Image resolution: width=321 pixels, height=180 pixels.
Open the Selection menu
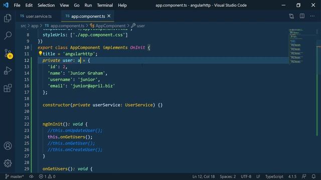pos(46,5)
